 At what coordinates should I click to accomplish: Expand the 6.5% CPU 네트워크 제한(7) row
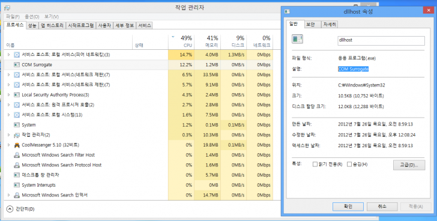click(8, 74)
